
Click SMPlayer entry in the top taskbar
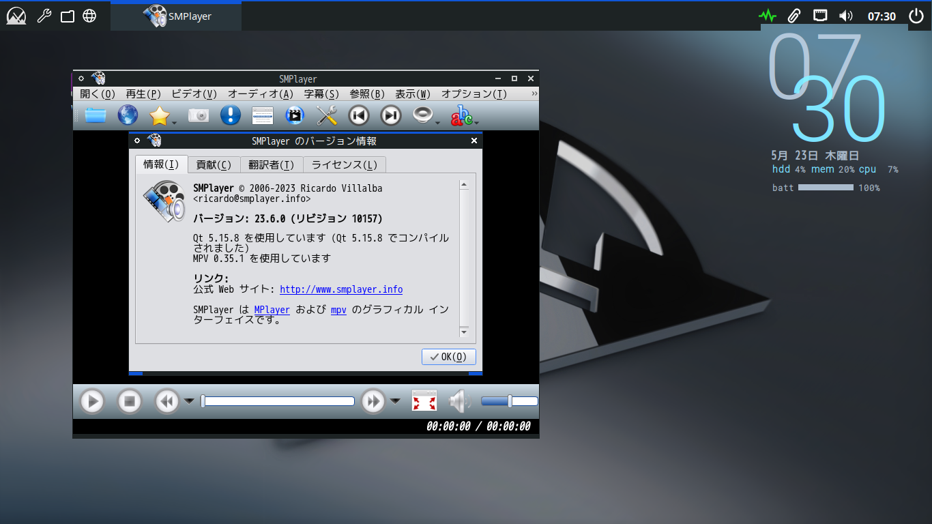pyautogui.click(x=176, y=16)
